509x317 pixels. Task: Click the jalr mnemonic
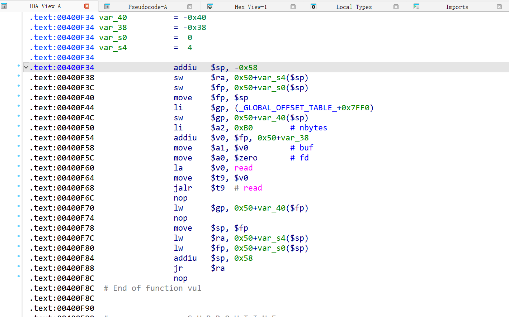183,188
